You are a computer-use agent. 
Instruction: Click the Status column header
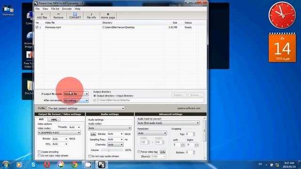pyautogui.click(x=188, y=23)
